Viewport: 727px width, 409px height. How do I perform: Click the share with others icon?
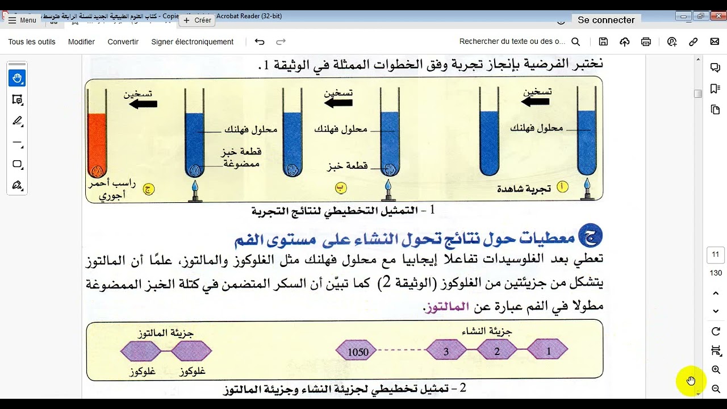pyautogui.click(x=672, y=42)
